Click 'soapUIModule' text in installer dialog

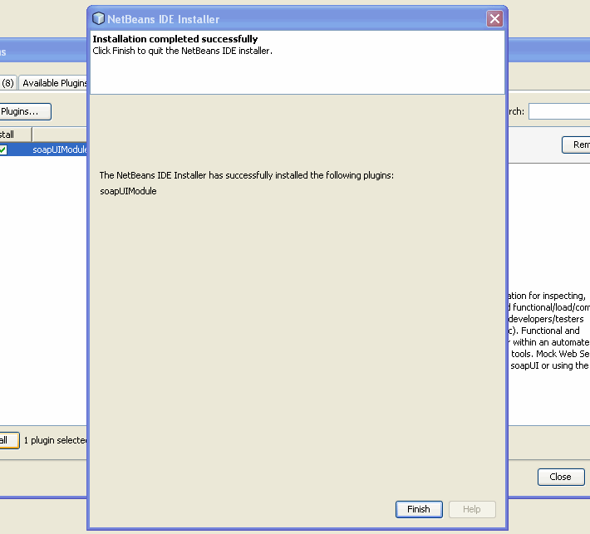pyautogui.click(x=128, y=191)
